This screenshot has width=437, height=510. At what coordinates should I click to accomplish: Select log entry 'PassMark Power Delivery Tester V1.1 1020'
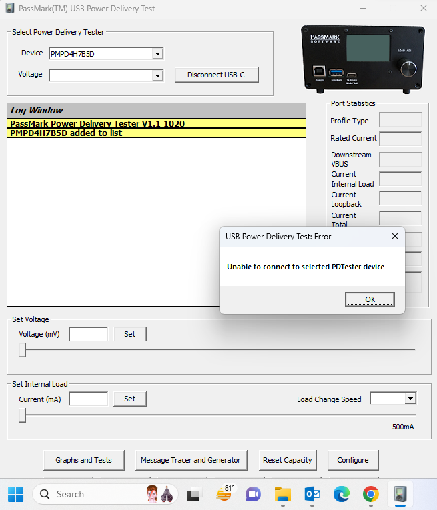click(156, 123)
